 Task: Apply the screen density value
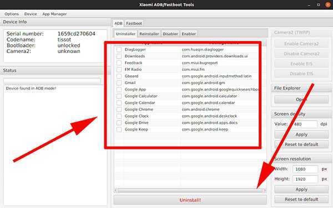pyautogui.click(x=301, y=134)
